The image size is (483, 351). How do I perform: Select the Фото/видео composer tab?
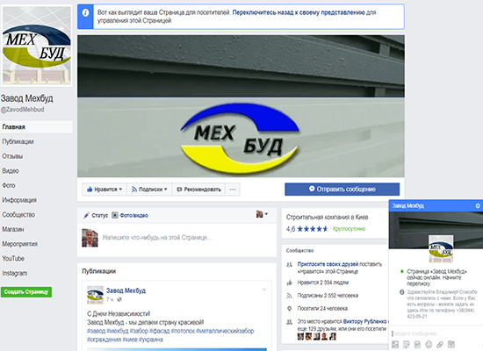(x=130, y=215)
